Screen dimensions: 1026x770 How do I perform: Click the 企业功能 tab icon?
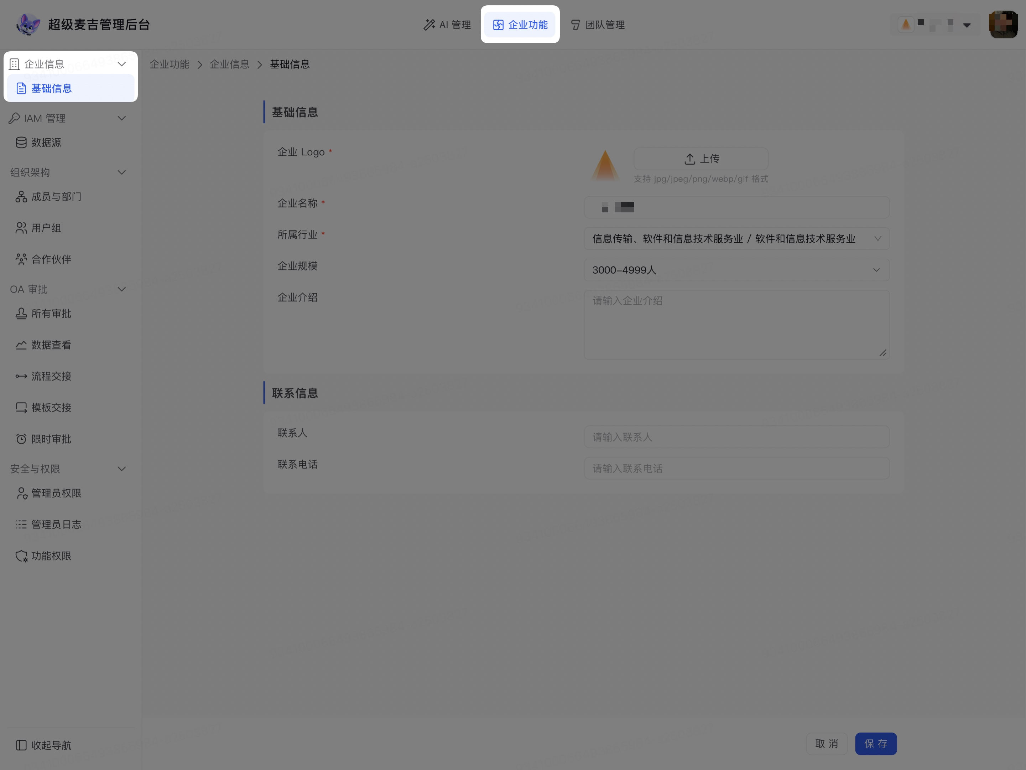pyautogui.click(x=498, y=25)
